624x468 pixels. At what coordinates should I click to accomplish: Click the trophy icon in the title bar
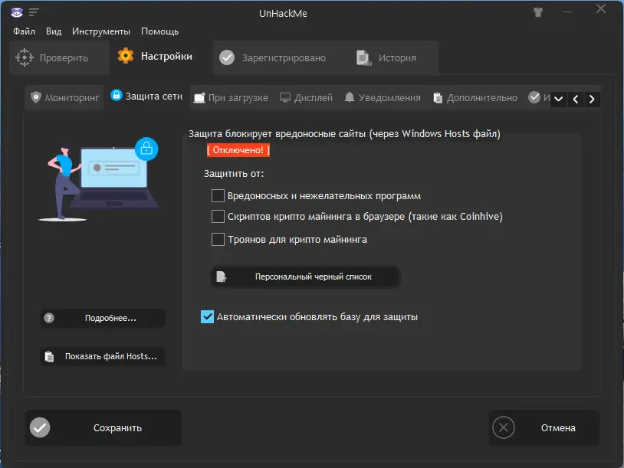click(x=538, y=11)
